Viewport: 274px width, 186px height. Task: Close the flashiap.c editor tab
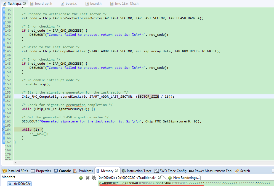pos(25,4)
